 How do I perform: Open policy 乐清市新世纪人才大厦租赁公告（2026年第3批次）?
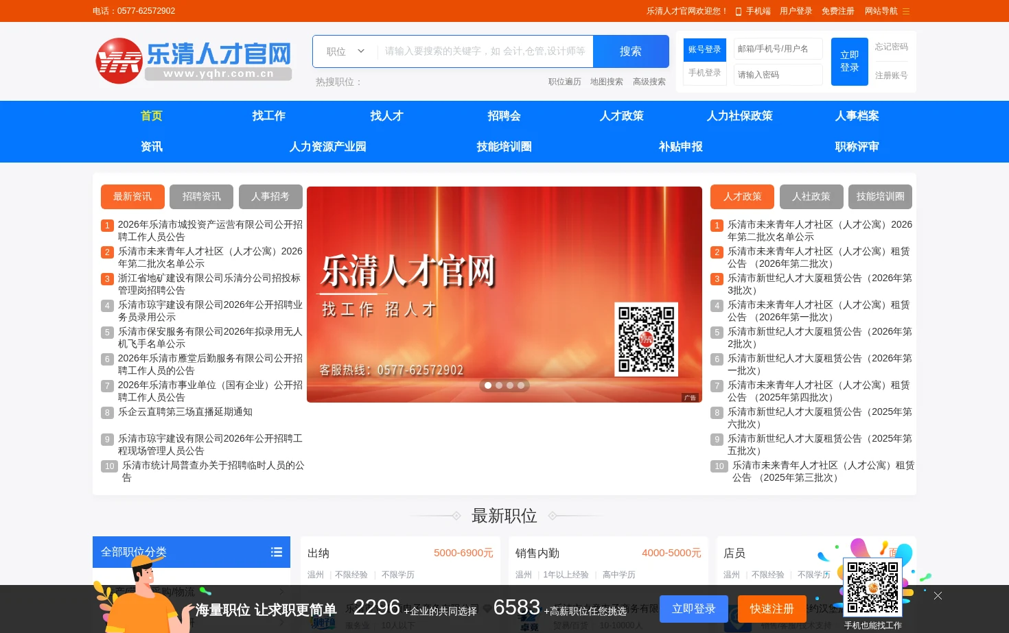[820, 284]
